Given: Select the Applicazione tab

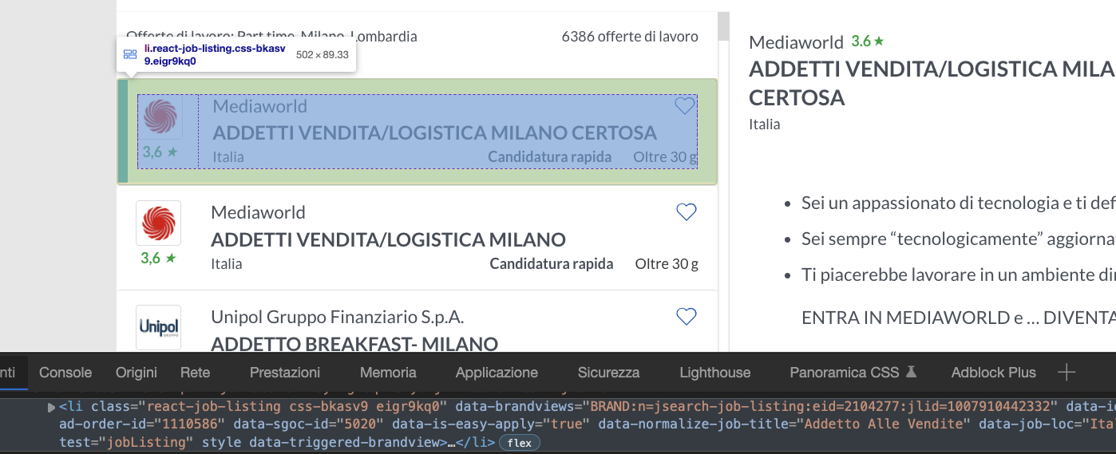Looking at the screenshot, I should point(497,373).
